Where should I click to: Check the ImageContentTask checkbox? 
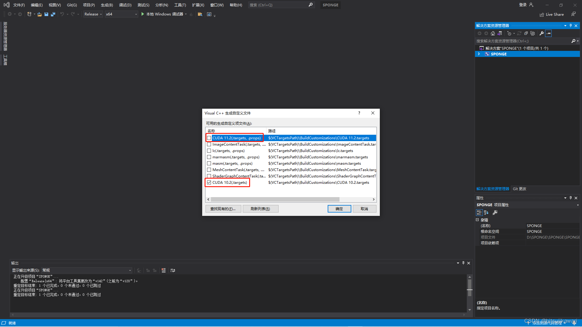[x=209, y=144]
